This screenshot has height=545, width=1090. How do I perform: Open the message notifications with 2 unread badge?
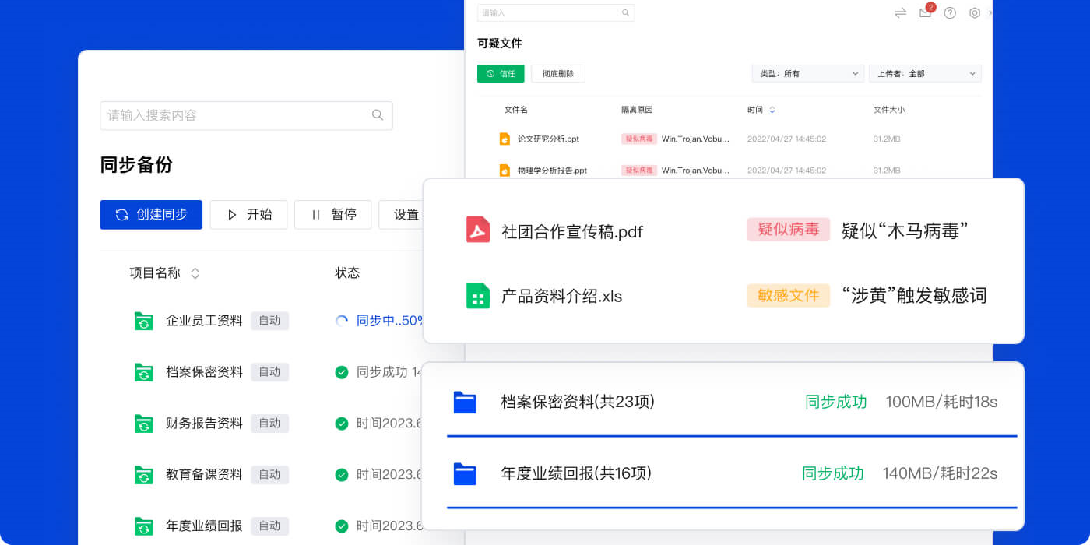coord(925,13)
